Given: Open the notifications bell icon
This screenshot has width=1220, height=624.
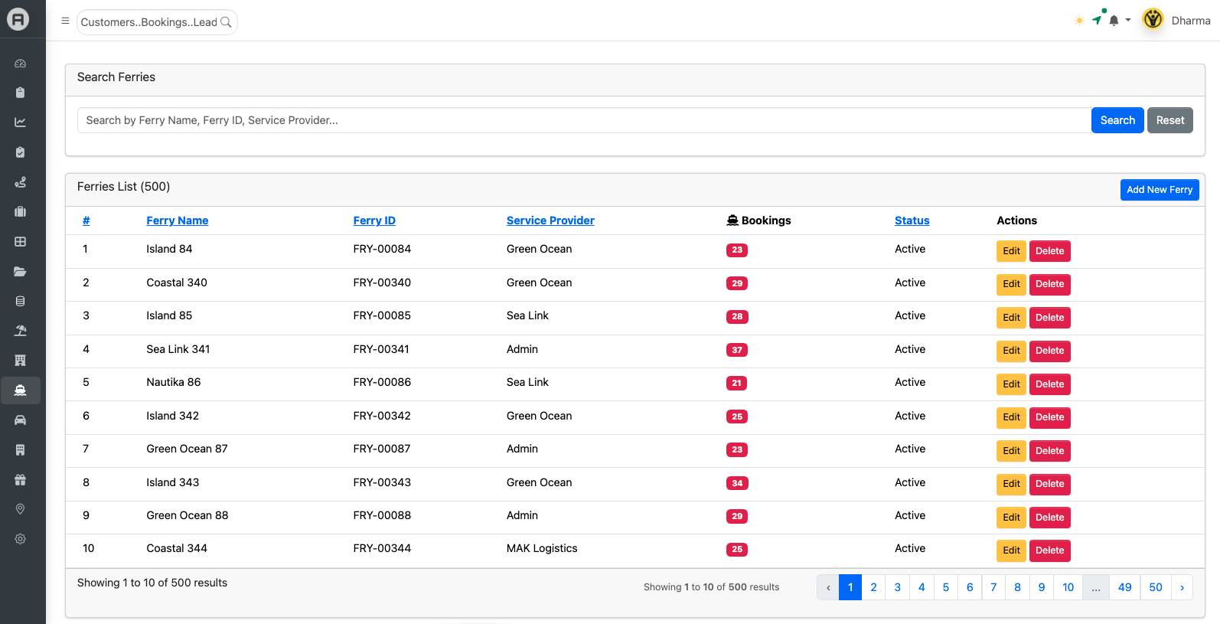Looking at the screenshot, I should (1114, 21).
